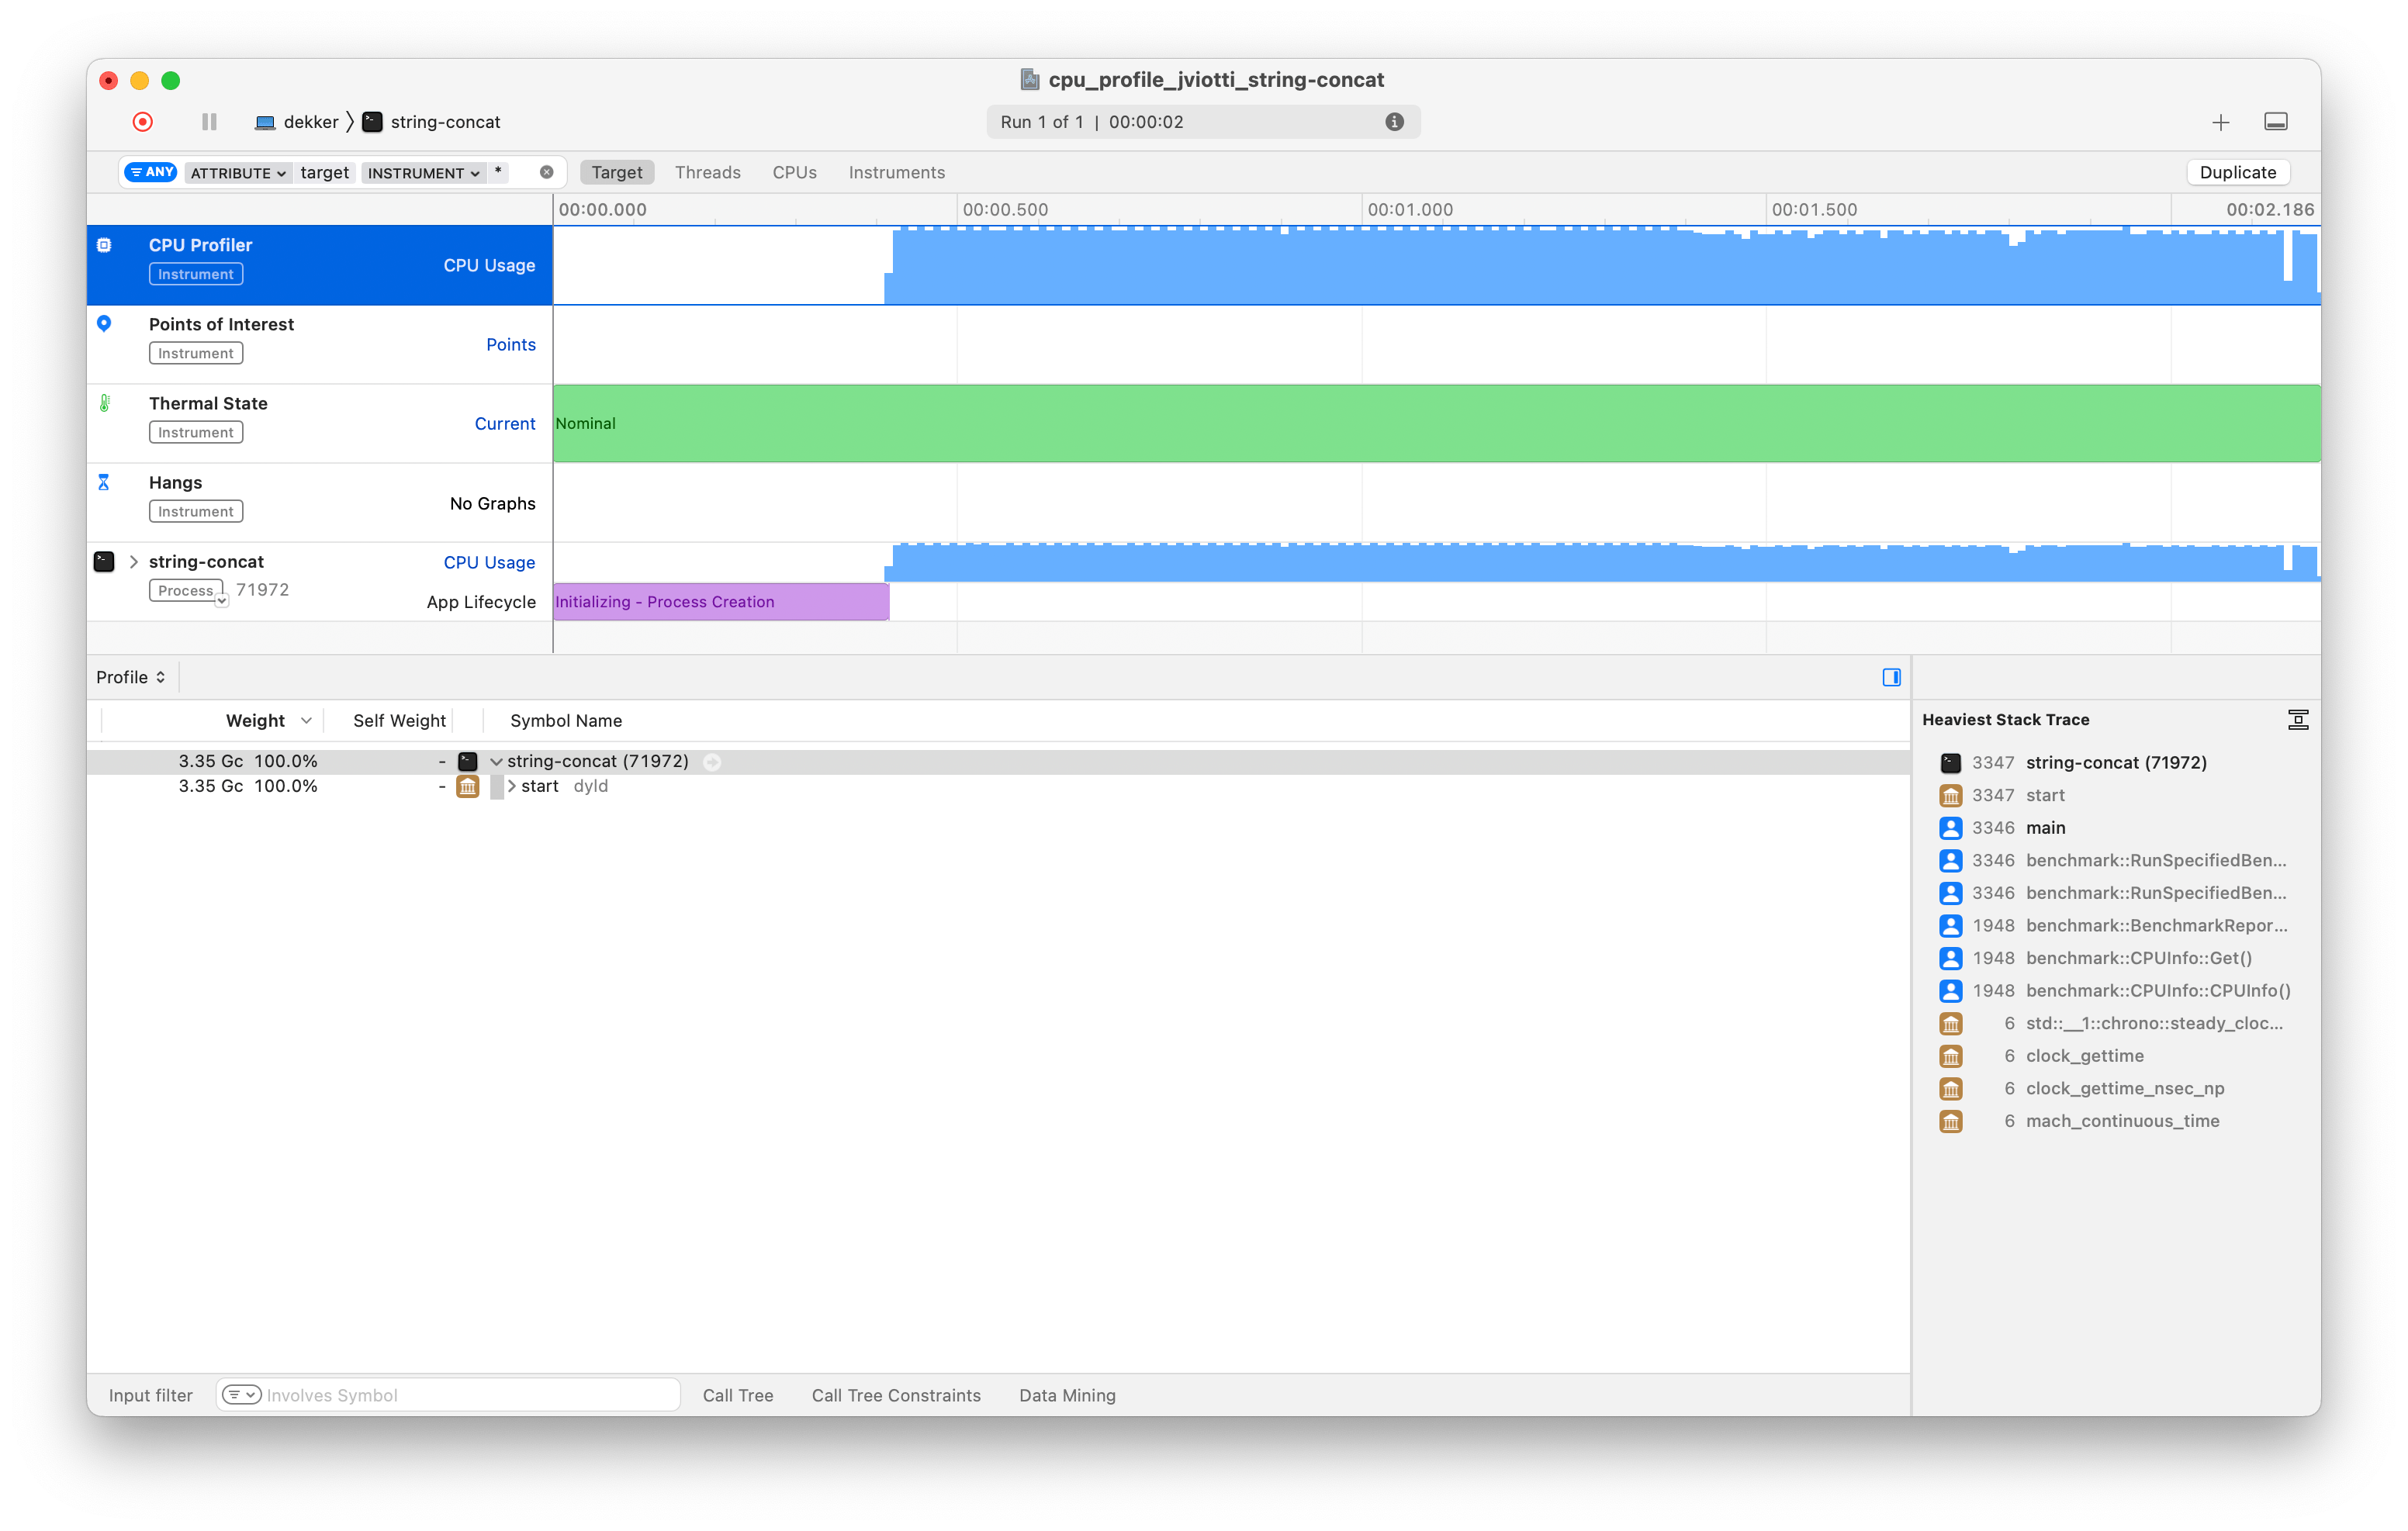Viewport: 2408px width, 1531px height.
Task: Expand the start dyld tree row
Action: (x=512, y=787)
